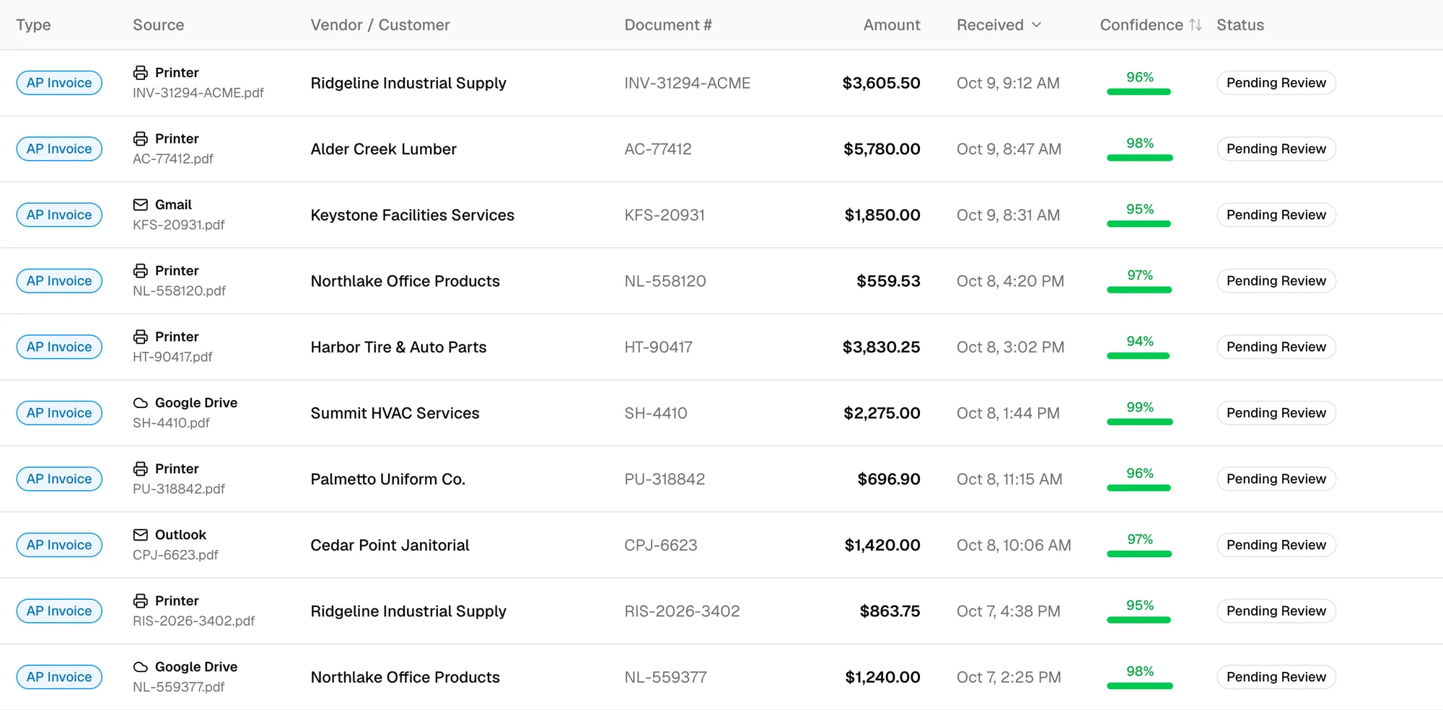Click the 94% confidence bar for Harbor Tire
Screen dimensions: 1443x710
coord(1140,356)
